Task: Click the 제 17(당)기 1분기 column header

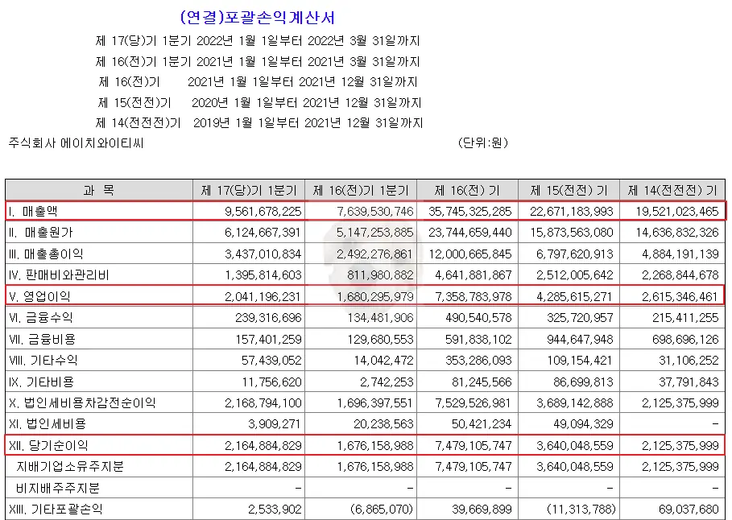Action: [x=249, y=190]
